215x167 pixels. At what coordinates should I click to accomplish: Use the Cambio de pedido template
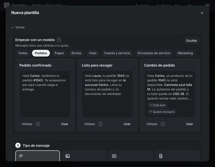(x=189, y=124)
